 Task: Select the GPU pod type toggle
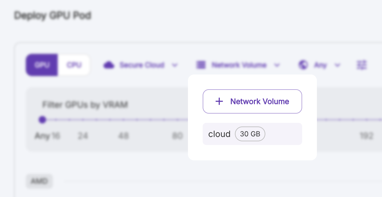(42, 65)
